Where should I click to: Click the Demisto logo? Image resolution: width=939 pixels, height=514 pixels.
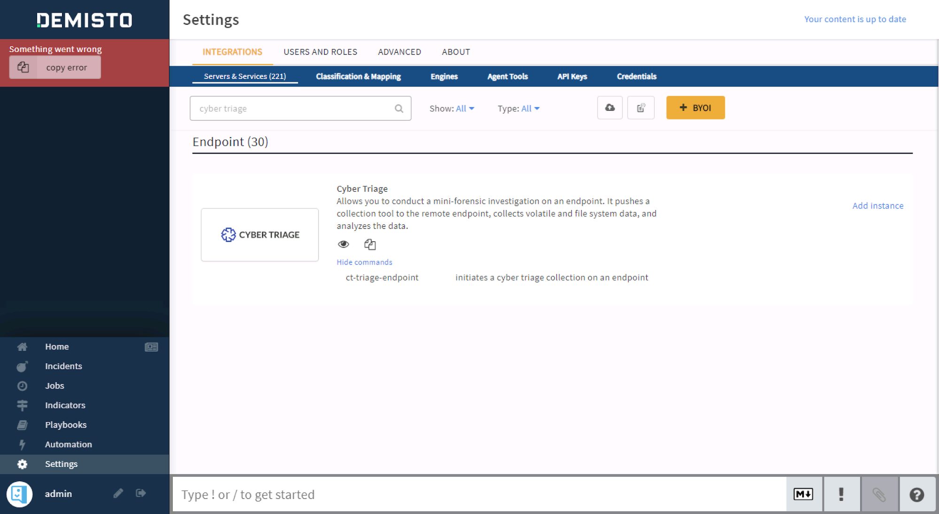tap(85, 20)
